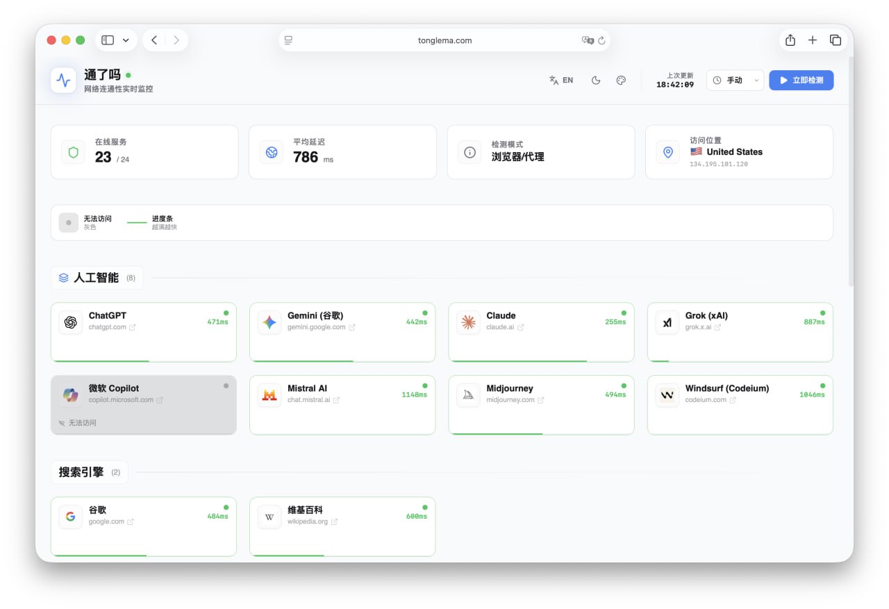
Task: Open the color theme palette icon
Action: pyautogui.click(x=621, y=81)
